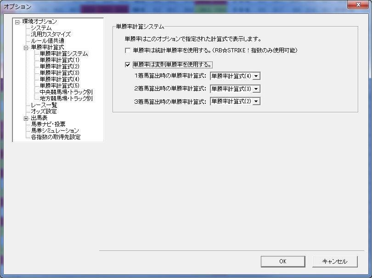The width and height of the screenshot is (372, 278).
Task: Expand the 出馬表 tree node
Action: coord(26,118)
